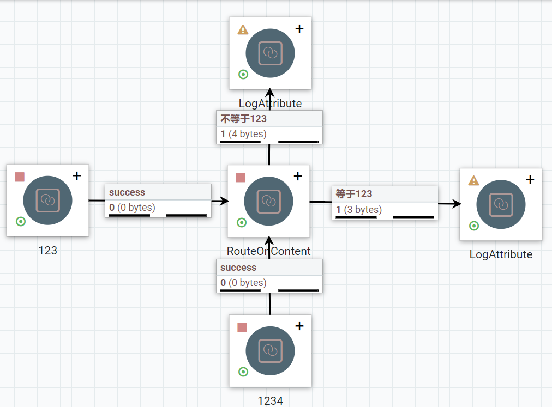Image resolution: width=552 pixels, height=407 pixels.
Task: Click plus icon on LogAttribute receiving 等于123
Action: (530, 180)
